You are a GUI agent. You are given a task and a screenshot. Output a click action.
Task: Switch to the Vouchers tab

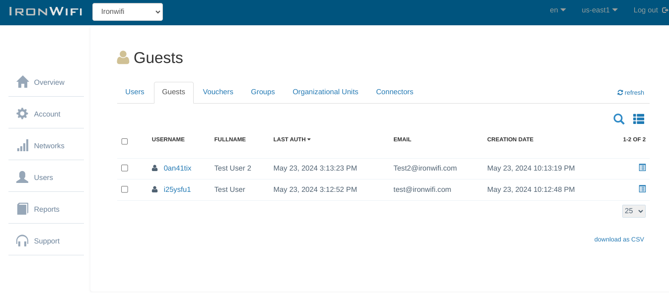(218, 92)
